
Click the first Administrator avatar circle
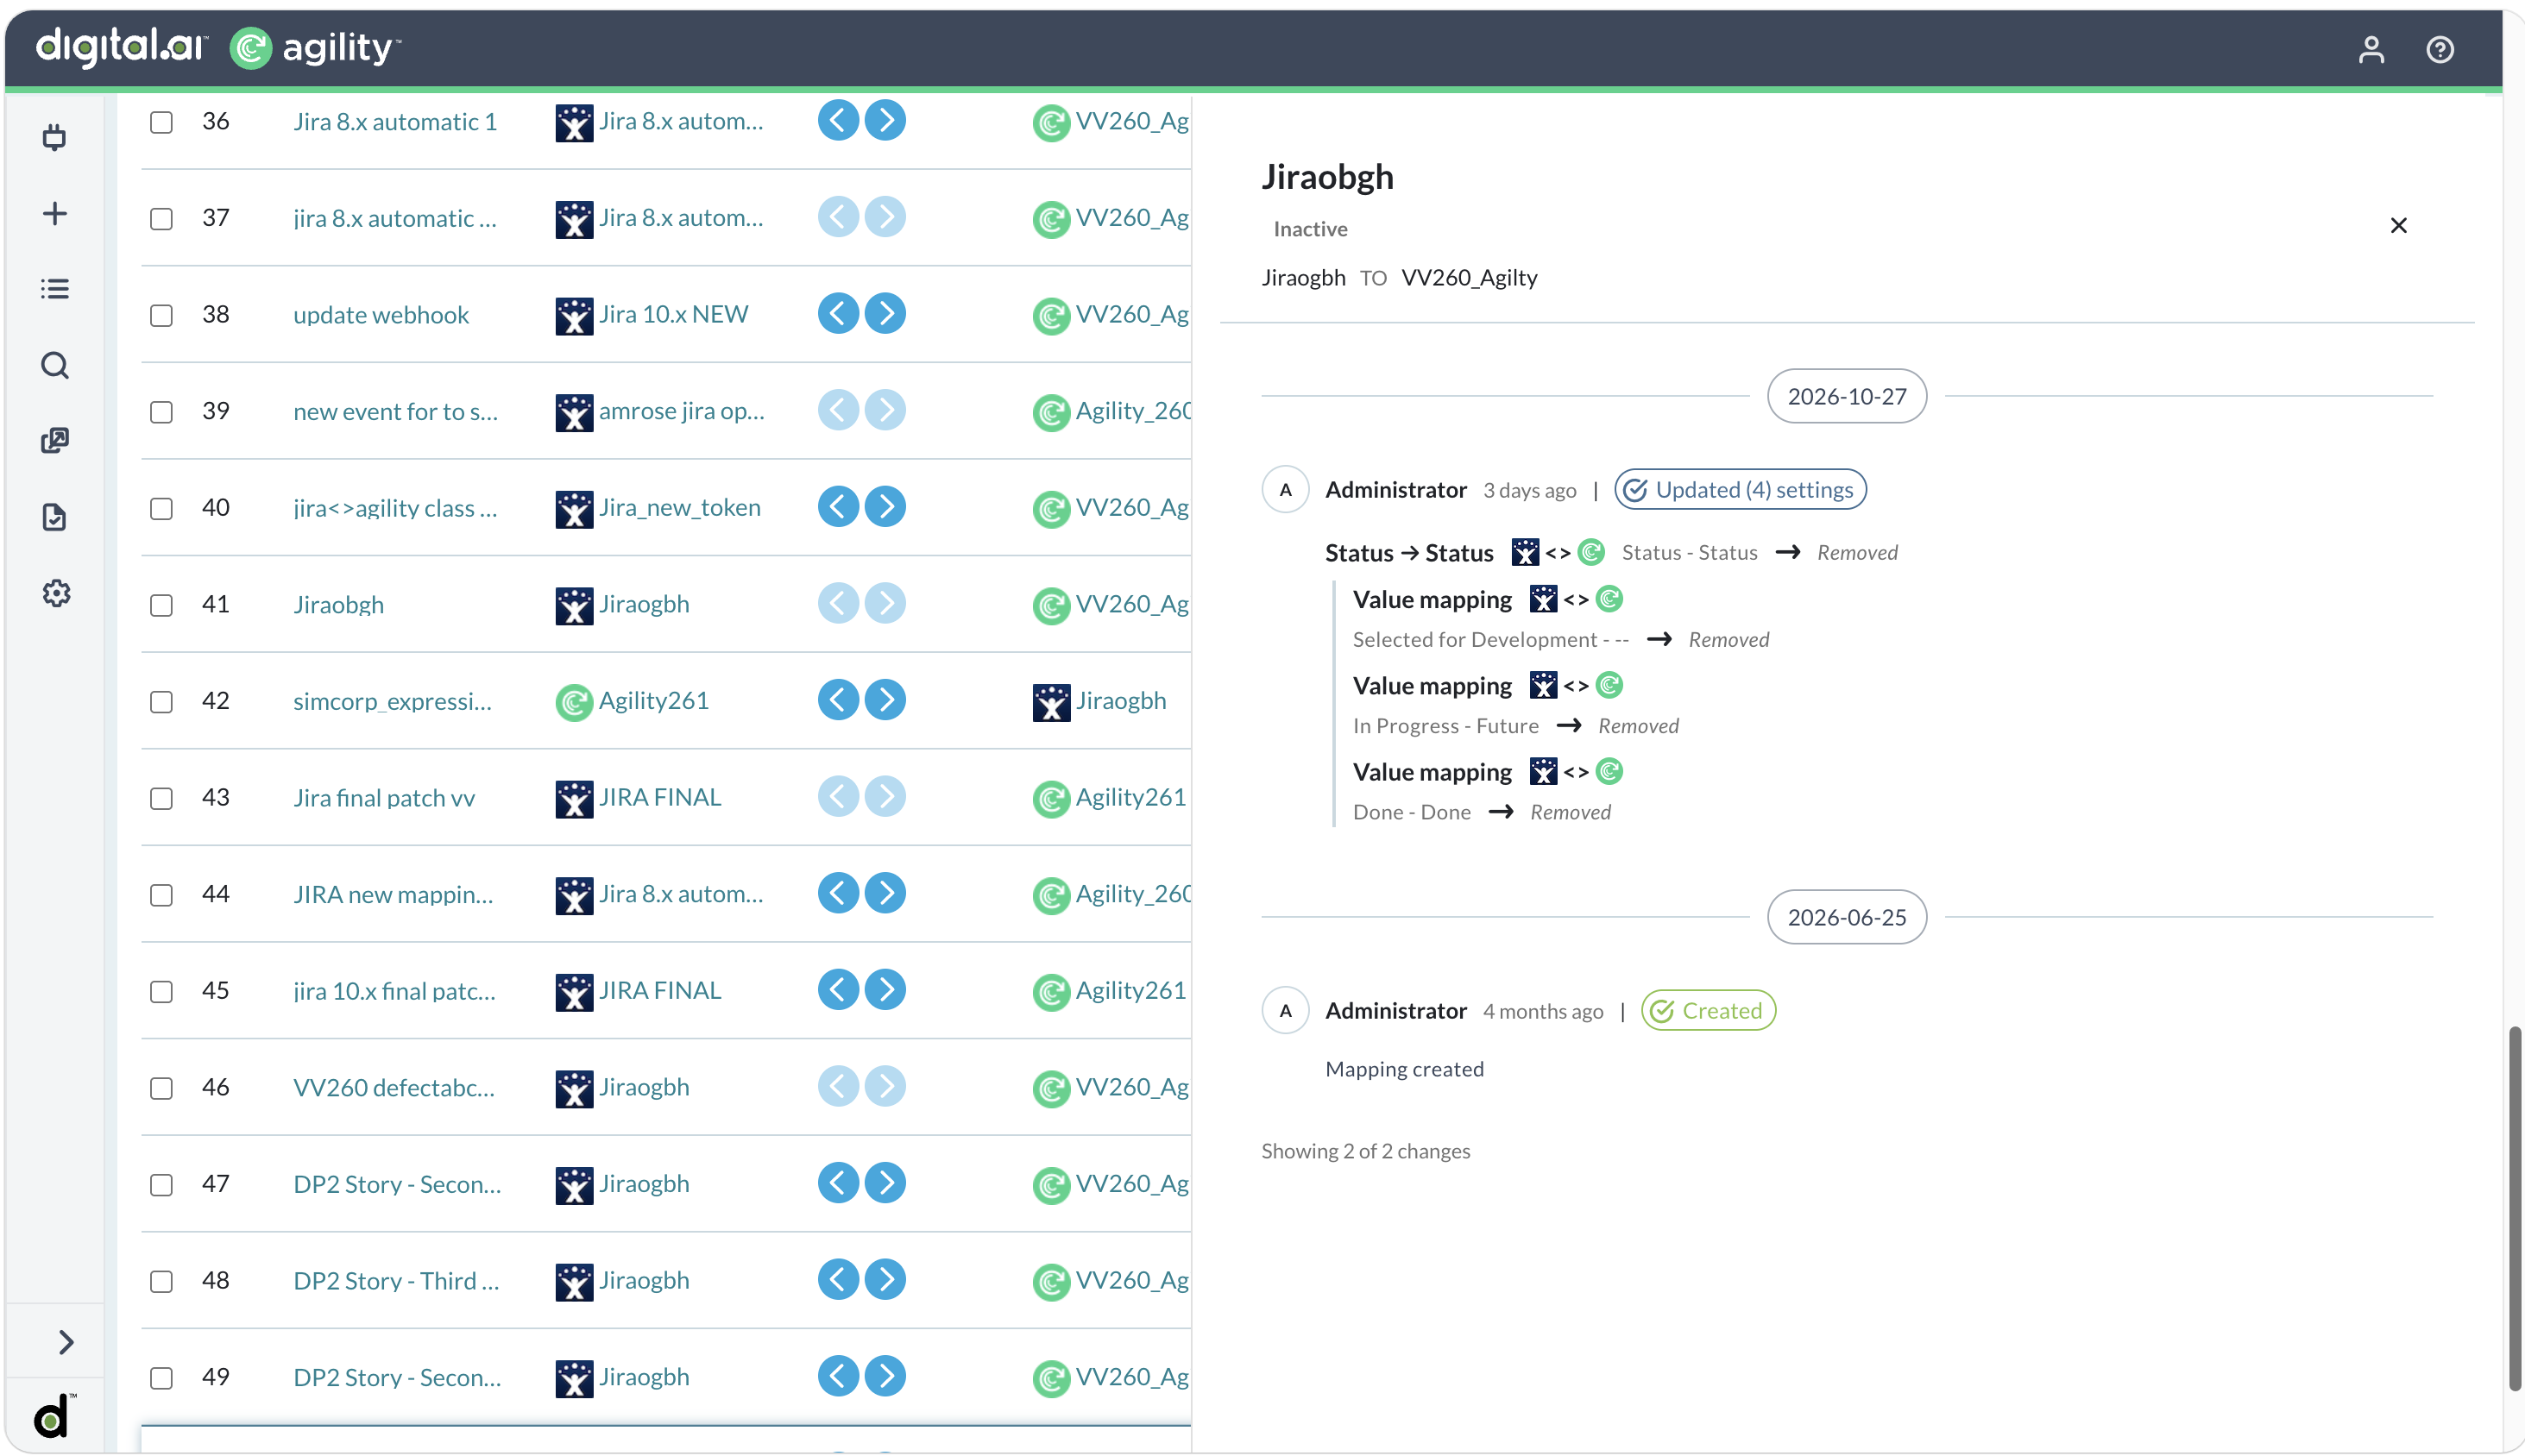(1285, 490)
